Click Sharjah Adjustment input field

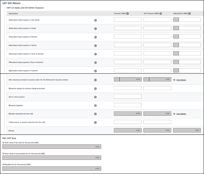pos(190,37)
